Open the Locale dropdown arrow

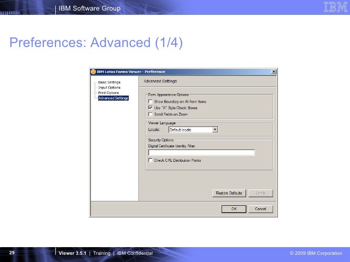pos(215,130)
